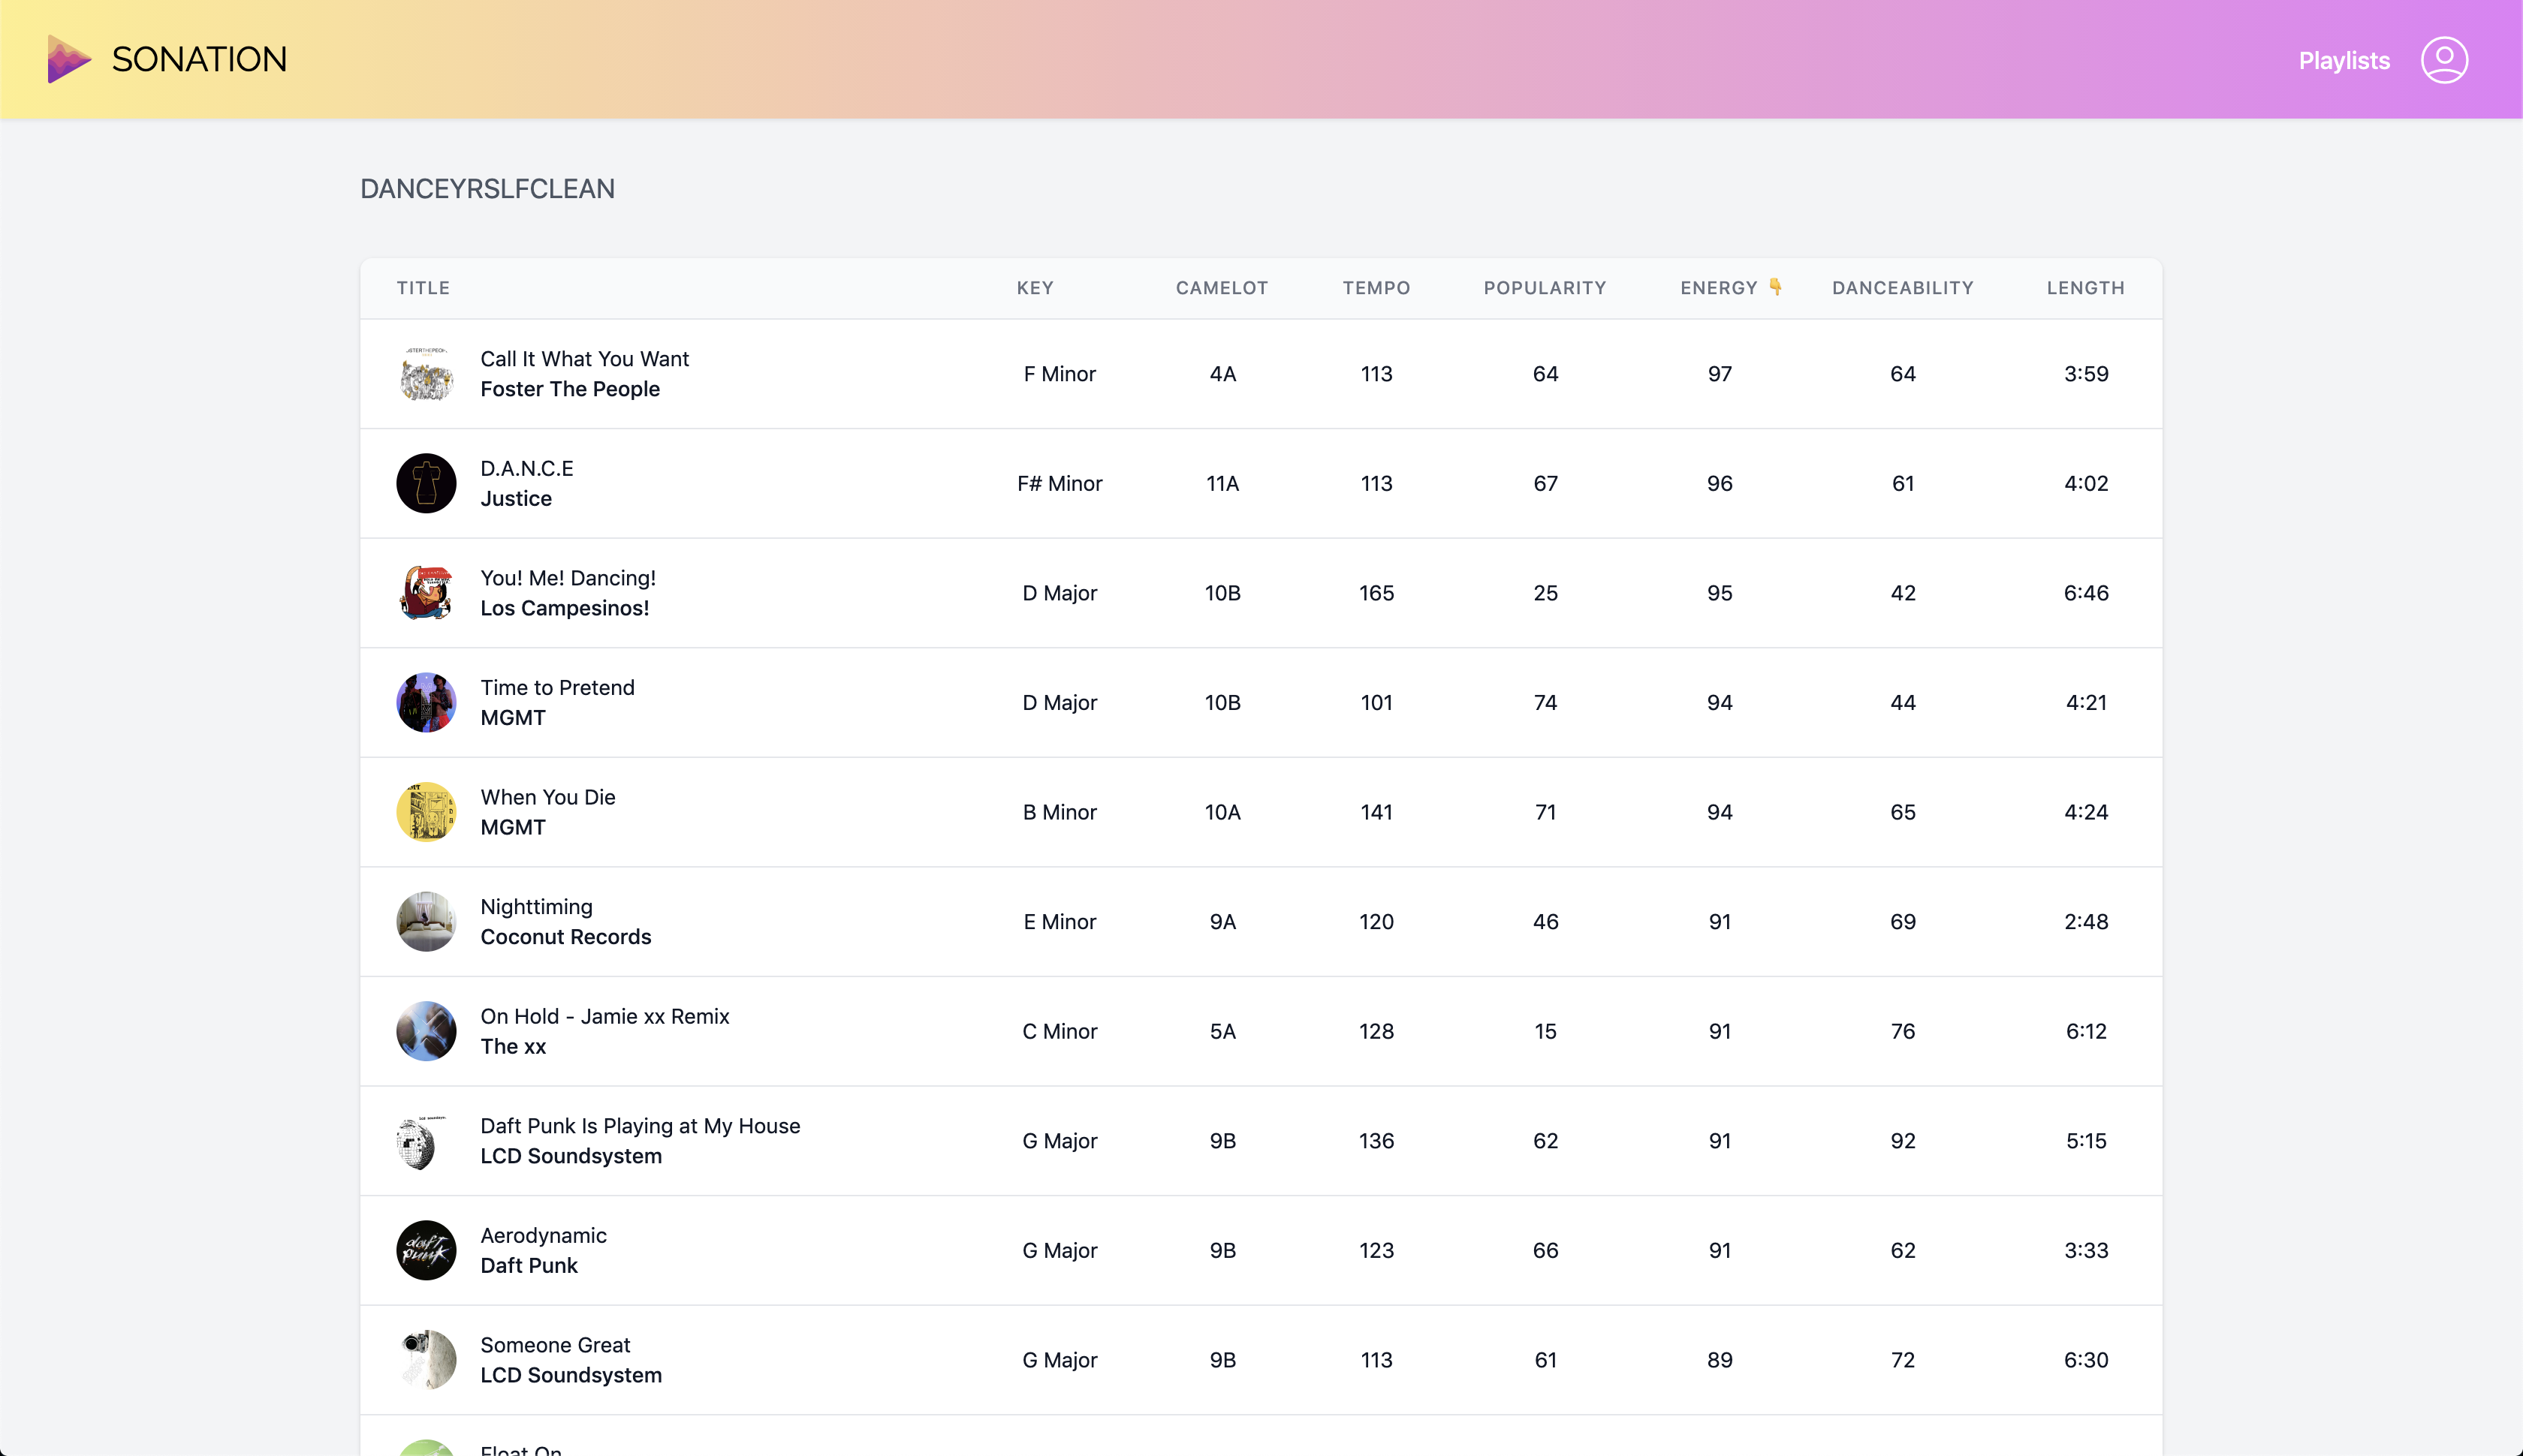
Task: Click tempo 141 in When You Die row
Action: (1376, 812)
